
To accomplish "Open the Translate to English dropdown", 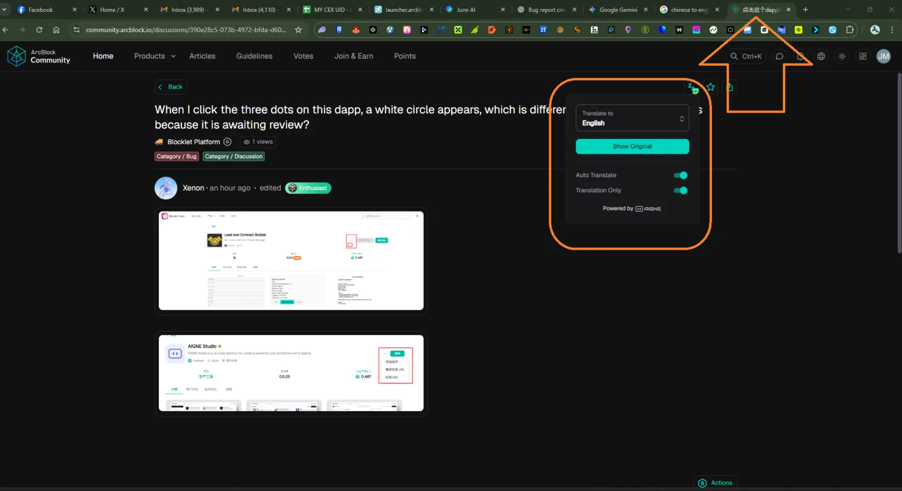I will tap(632, 118).
